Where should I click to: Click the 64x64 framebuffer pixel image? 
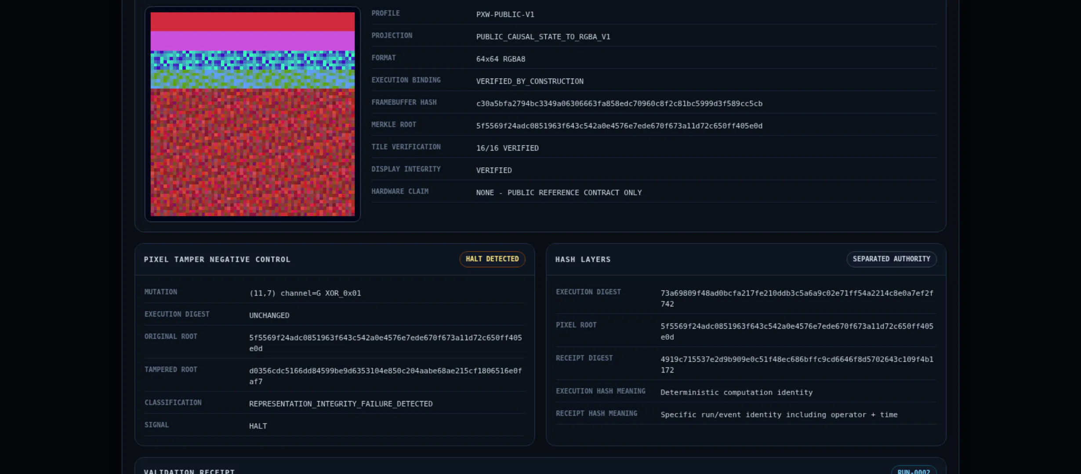pyautogui.click(x=253, y=114)
